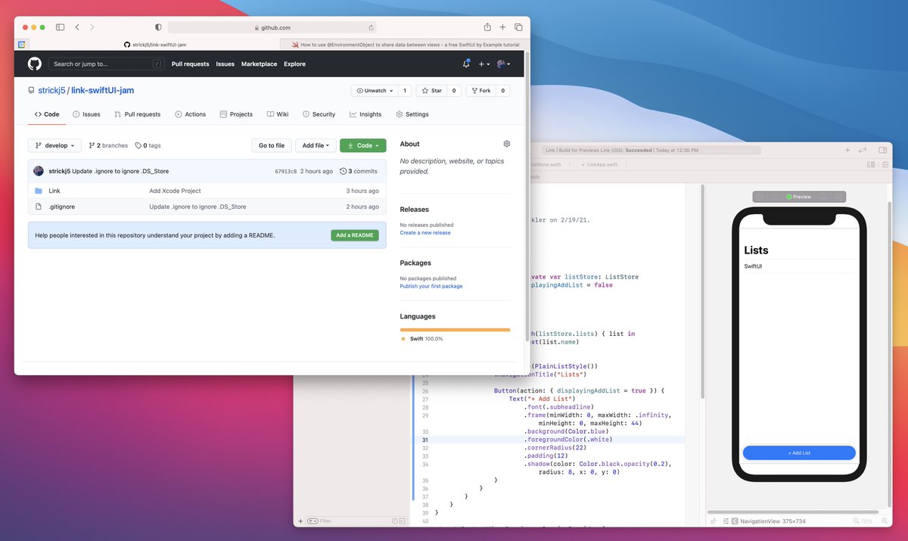Image resolution: width=908 pixels, height=541 pixels.
Task: Click the commit hash 67913c8
Action: coord(285,171)
